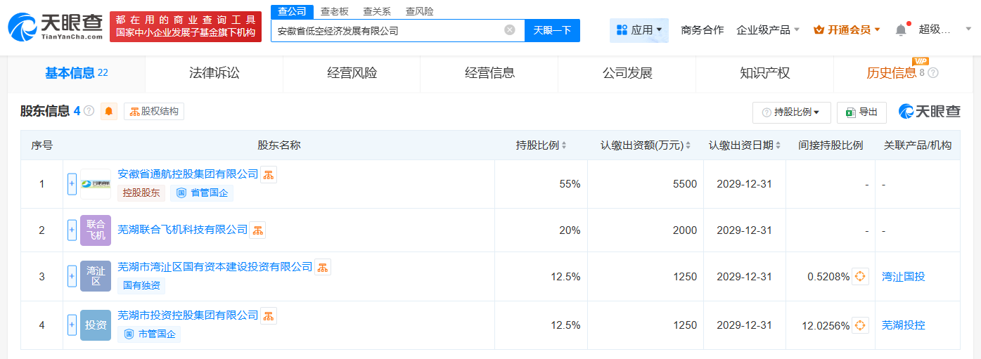Screen dimensions: 981x359
Task: Click the 55% shareholding cell
Action: click(x=541, y=184)
